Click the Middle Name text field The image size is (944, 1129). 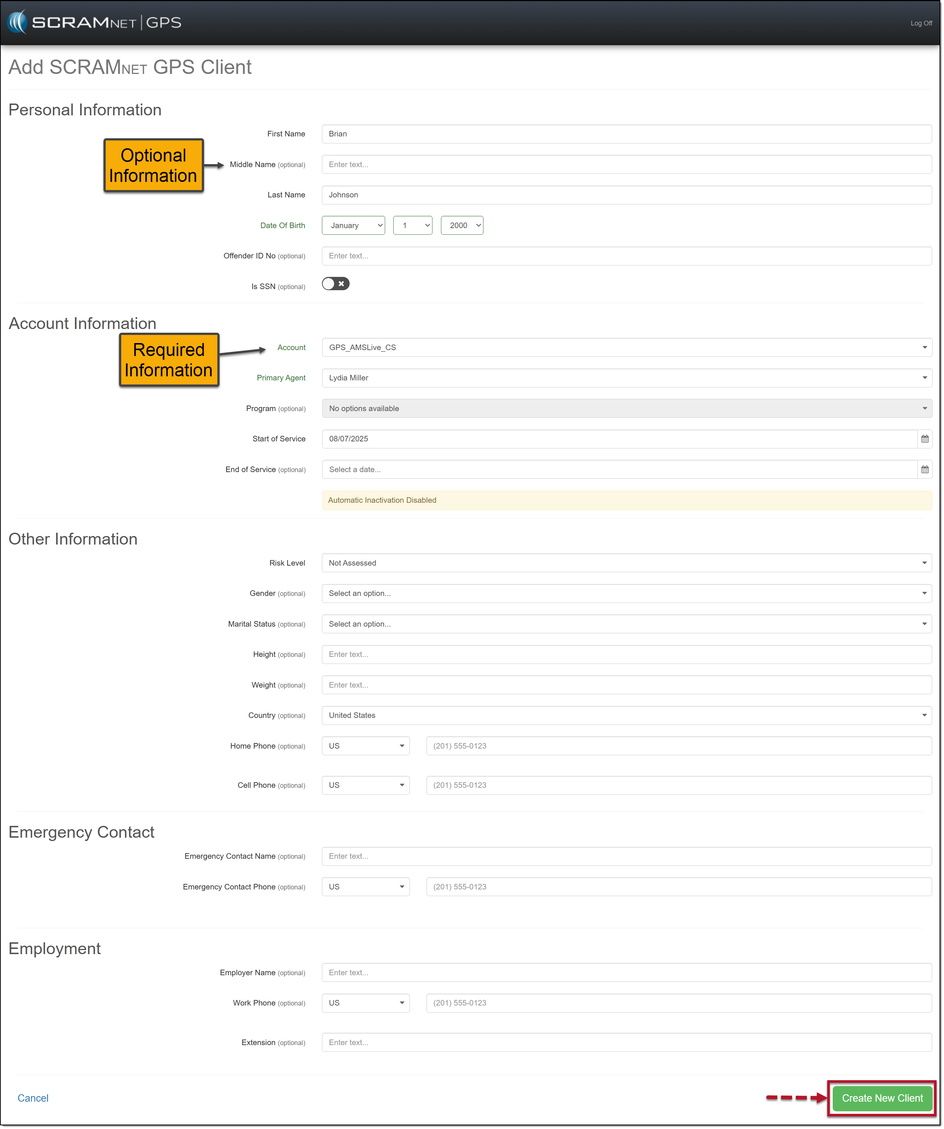[x=626, y=165]
